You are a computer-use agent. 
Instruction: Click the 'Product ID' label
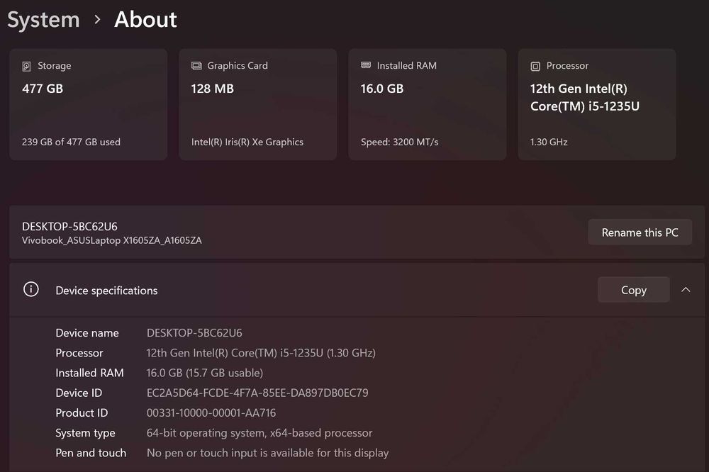pyautogui.click(x=82, y=412)
